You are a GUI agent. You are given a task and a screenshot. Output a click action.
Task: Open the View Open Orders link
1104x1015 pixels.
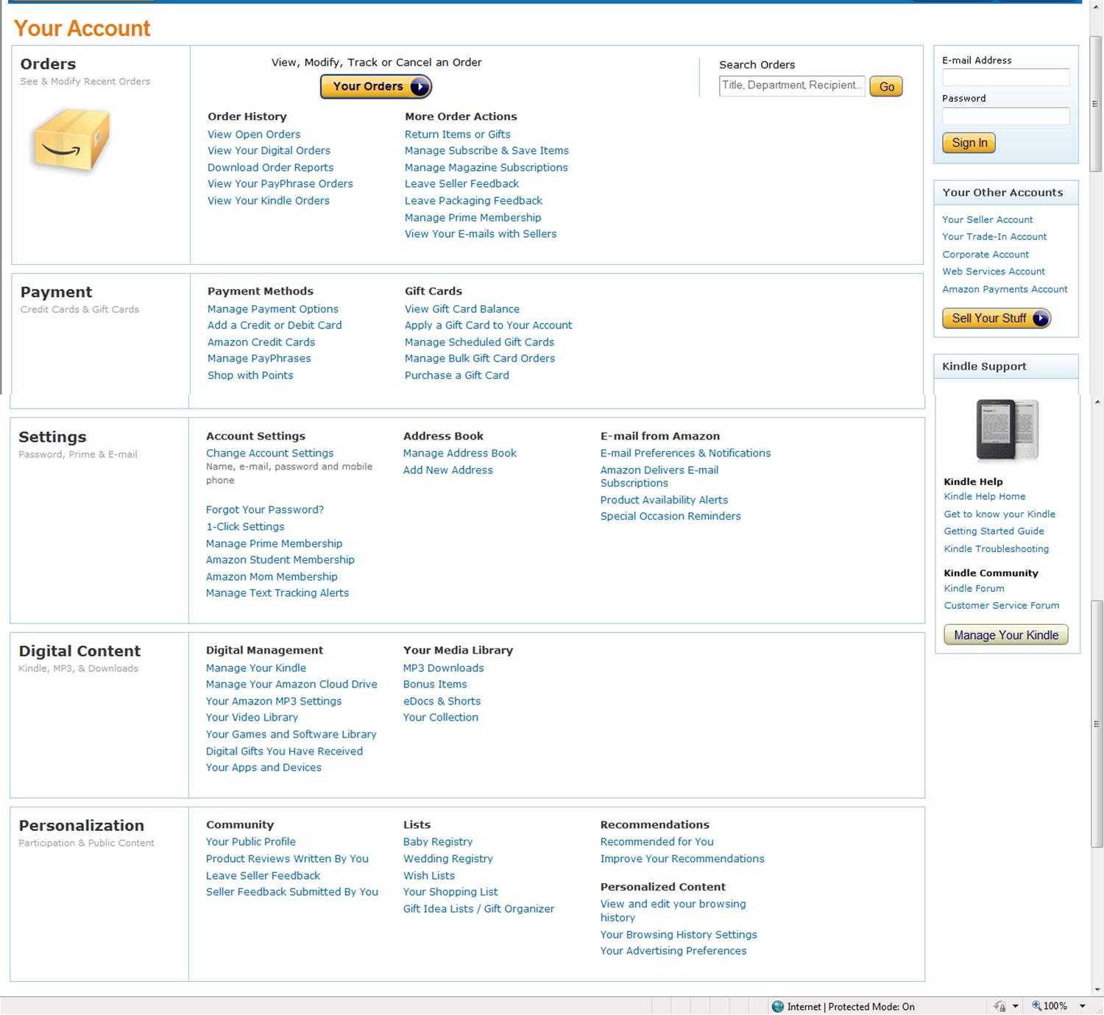pos(254,134)
